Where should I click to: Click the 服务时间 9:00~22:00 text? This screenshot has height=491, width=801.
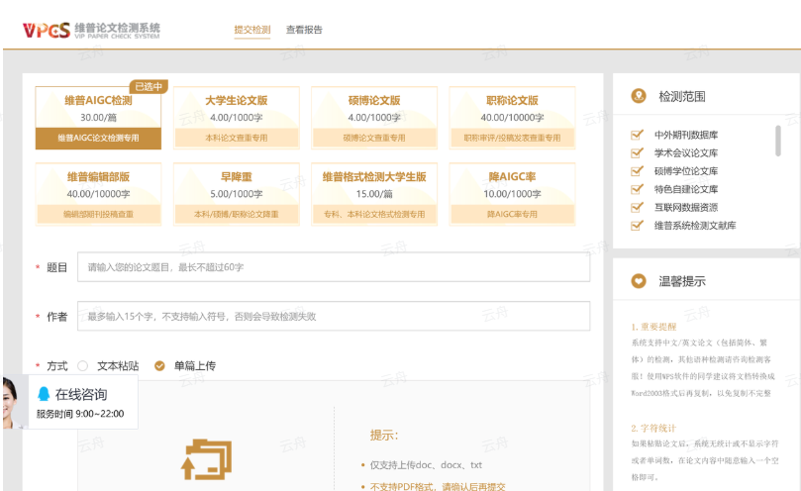coord(80,414)
